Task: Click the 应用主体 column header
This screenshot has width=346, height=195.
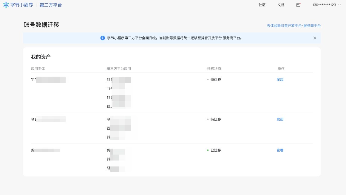Action: coord(38,69)
